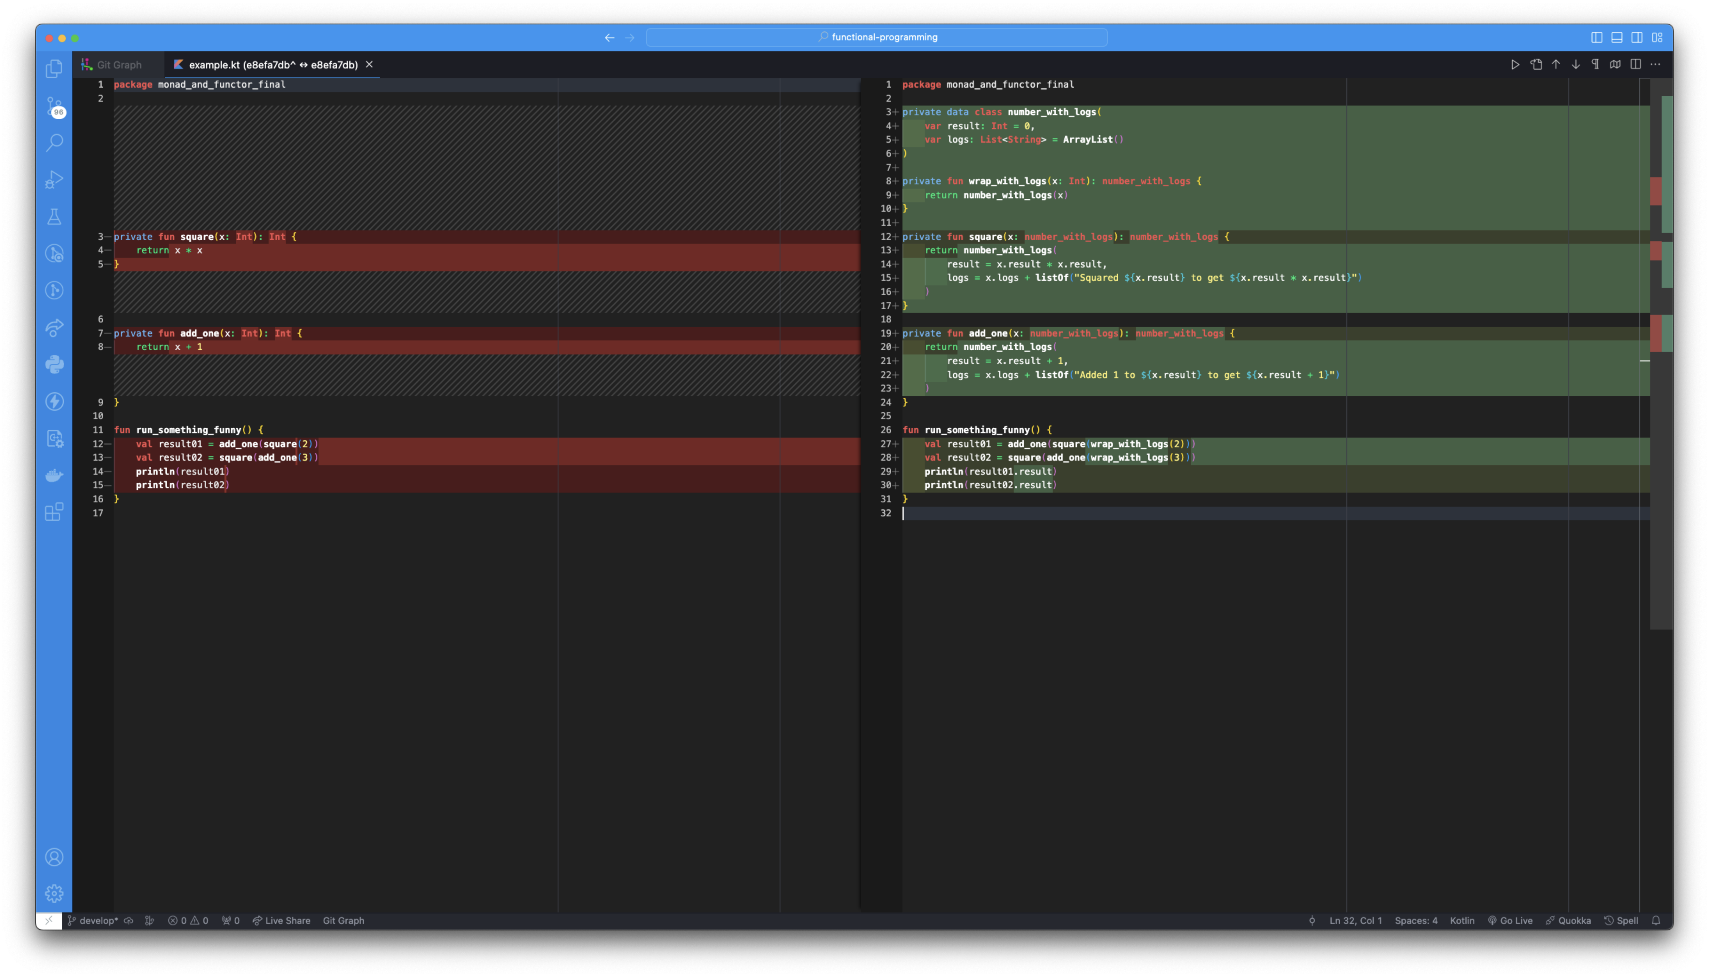This screenshot has height=977, width=1709.
Task: Click the branching-graph icon beside the cloud sync icon
Action: [x=150, y=921]
